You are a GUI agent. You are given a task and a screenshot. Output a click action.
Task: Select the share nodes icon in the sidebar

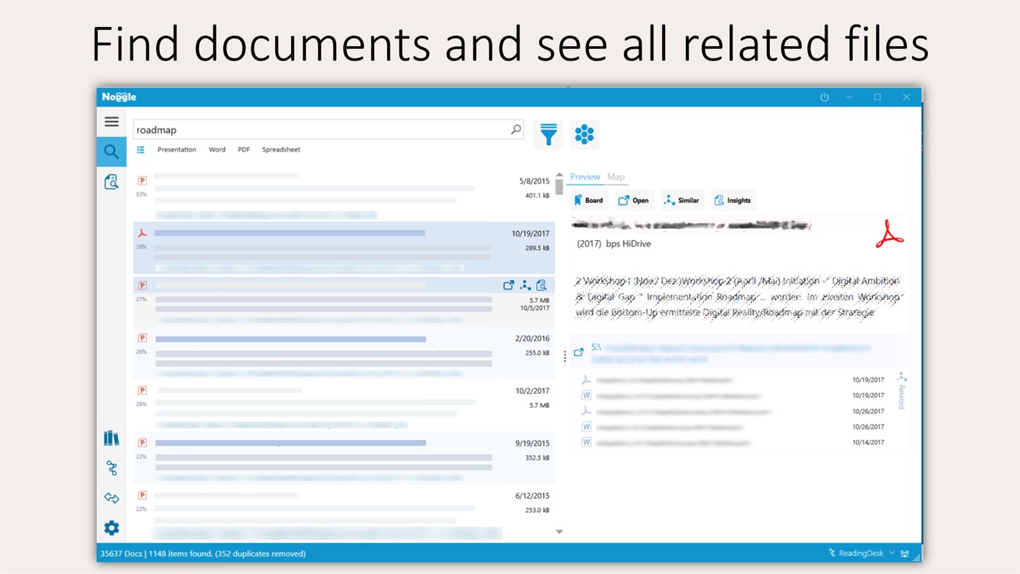(x=111, y=468)
